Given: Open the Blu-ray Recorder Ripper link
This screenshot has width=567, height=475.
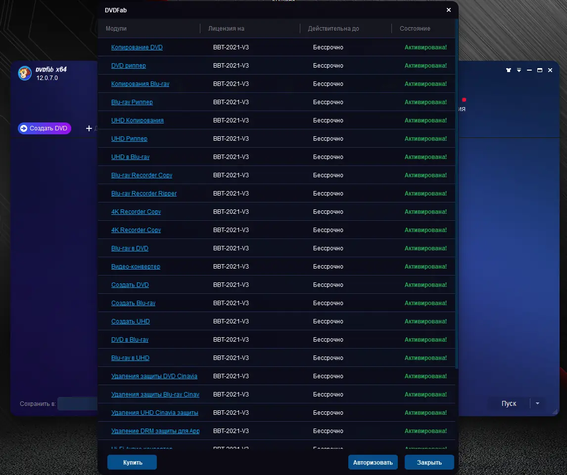Looking at the screenshot, I should 143,194.
